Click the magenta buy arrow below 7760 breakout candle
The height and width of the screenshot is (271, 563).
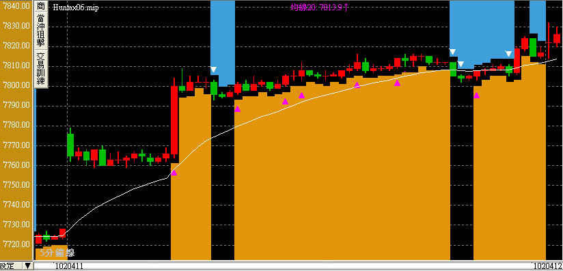pyautogui.click(x=174, y=173)
